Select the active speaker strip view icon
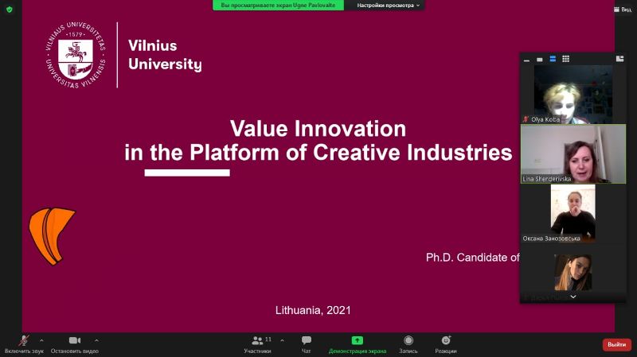The image size is (637, 357). [553, 59]
